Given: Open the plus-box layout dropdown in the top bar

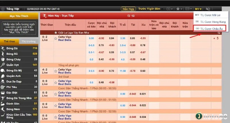Looking at the screenshot, I should point(170,9).
